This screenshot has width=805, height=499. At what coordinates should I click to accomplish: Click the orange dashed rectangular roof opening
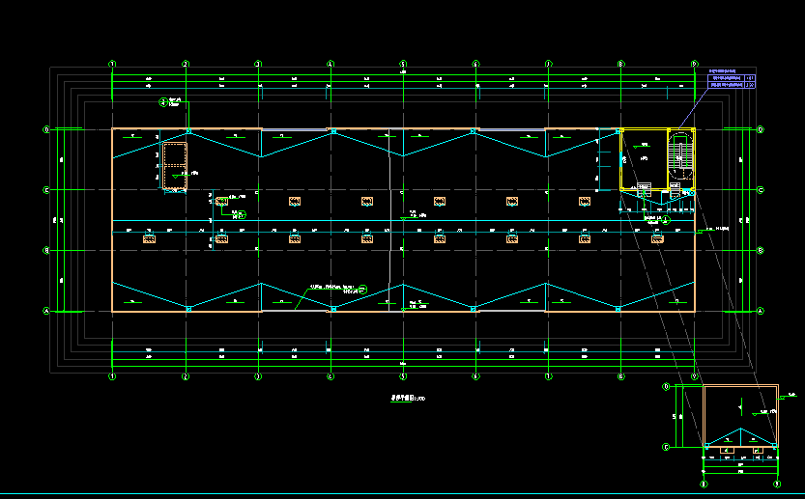[x=174, y=167]
